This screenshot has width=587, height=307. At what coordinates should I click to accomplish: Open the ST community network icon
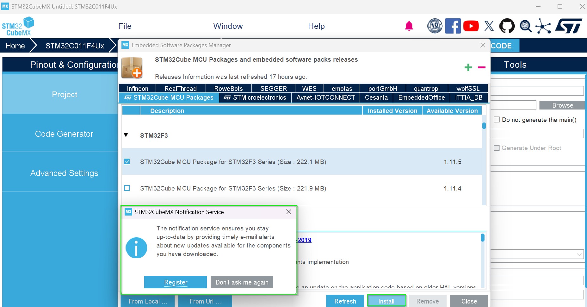coord(543,26)
